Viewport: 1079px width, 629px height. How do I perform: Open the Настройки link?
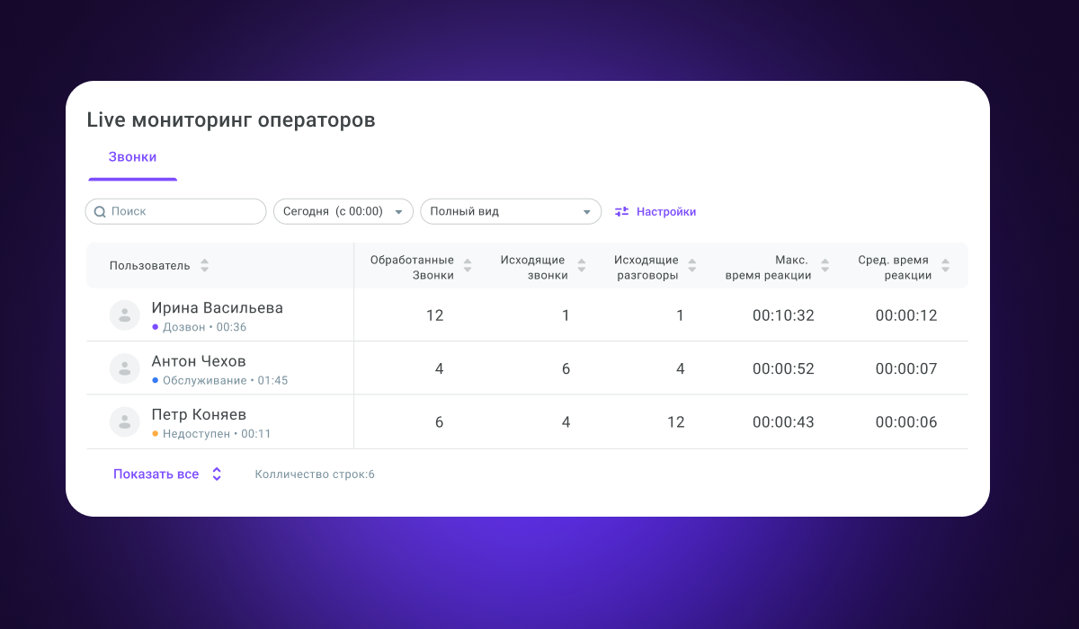click(x=666, y=212)
